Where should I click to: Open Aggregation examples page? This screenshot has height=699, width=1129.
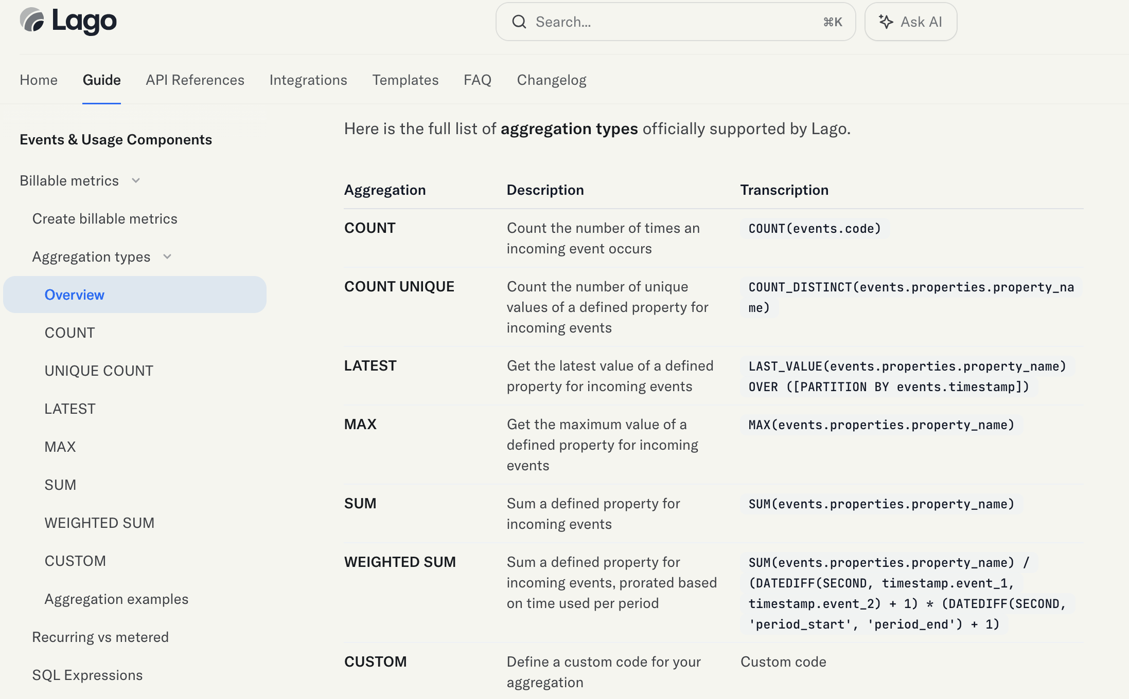(x=116, y=599)
